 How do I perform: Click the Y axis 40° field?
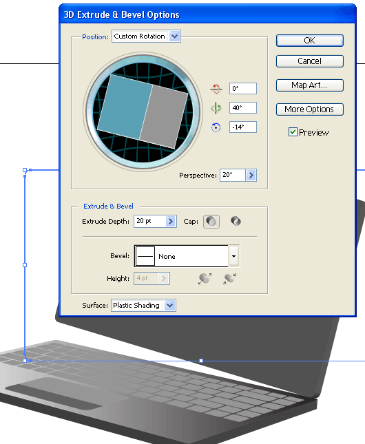(243, 108)
